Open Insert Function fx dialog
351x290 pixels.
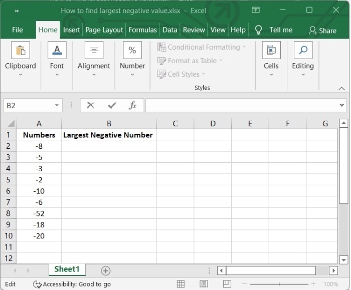132,105
